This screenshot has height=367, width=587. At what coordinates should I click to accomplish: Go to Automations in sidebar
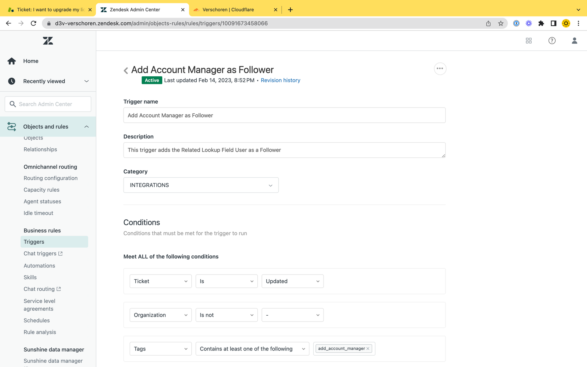click(39, 266)
